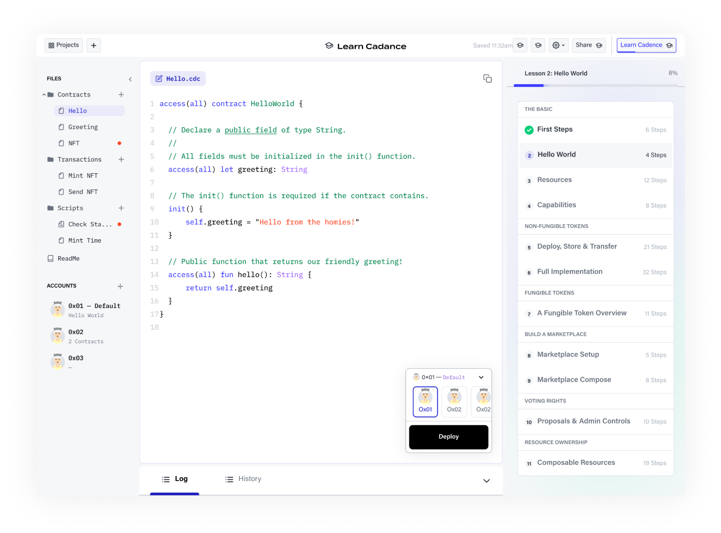Image resolution: width=721 pixels, height=533 pixels.
Task: Add a new account with plus
Action: [120, 286]
